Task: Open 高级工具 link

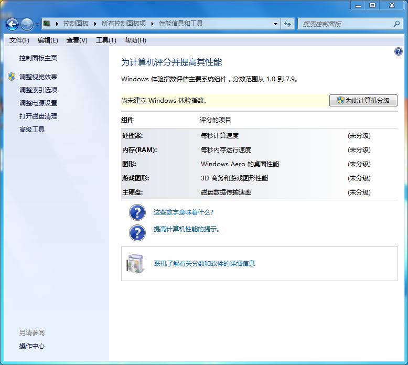Action: click(32, 130)
